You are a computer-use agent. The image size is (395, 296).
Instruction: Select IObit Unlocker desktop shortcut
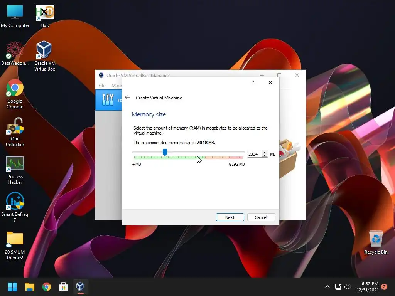15,132
